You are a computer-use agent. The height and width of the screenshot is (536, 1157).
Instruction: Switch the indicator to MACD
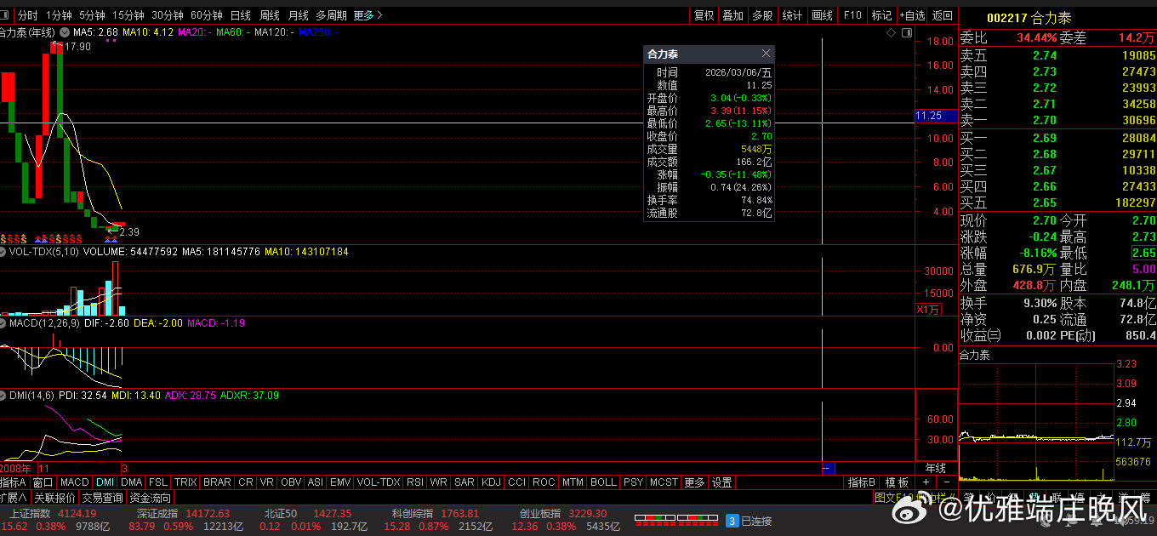[75, 482]
